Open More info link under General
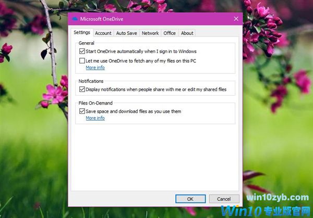Image resolution: width=313 pixels, height=218 pixels. (95, 68)
